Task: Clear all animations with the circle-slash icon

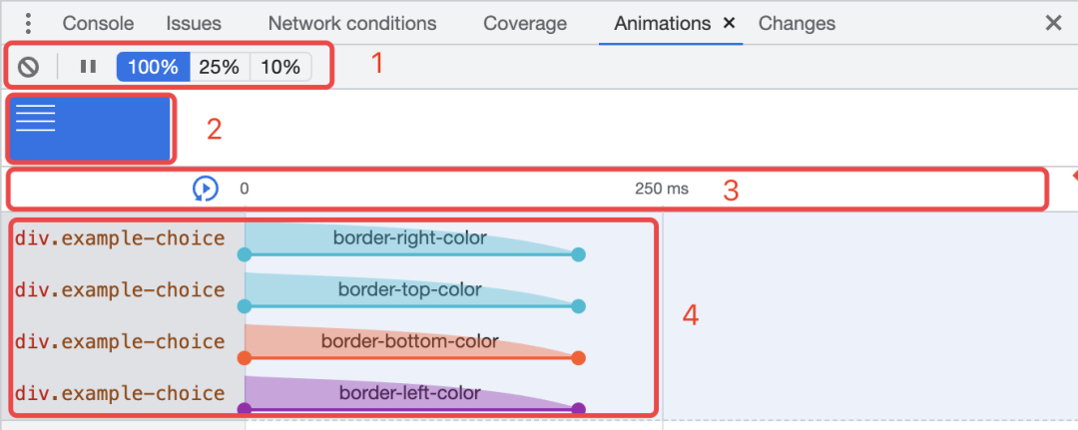Action: pos(28,67)
